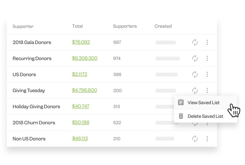Select the Holiday Giving Donors row name
This screenshot has height=165, width=245.
pos(36,107)
